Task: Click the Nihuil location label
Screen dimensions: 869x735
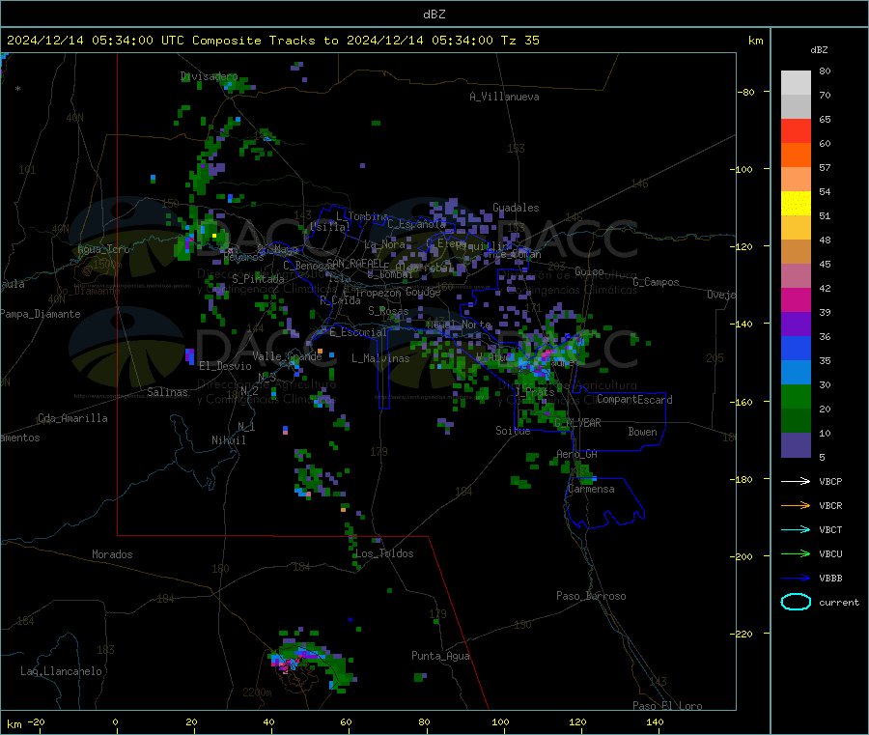Action: pyautogui.click(x=228, y=440)
